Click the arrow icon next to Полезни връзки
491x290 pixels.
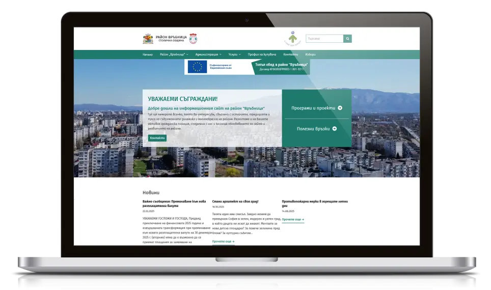[x=335, y=129]
